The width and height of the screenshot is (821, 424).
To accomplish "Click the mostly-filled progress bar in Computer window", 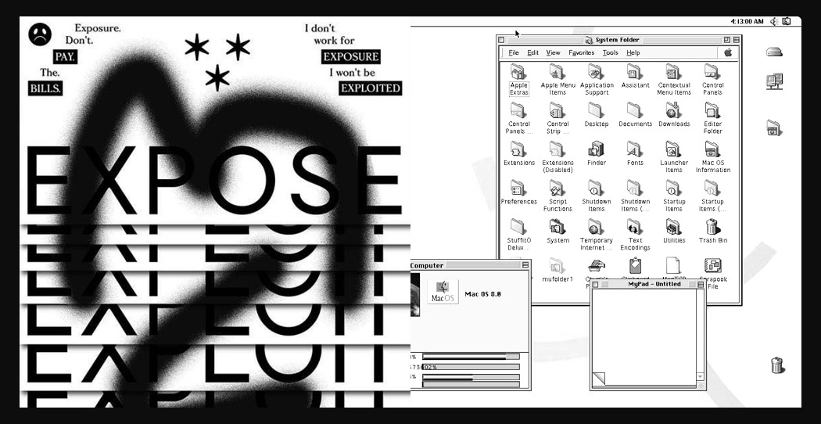I will pos(471,357).
